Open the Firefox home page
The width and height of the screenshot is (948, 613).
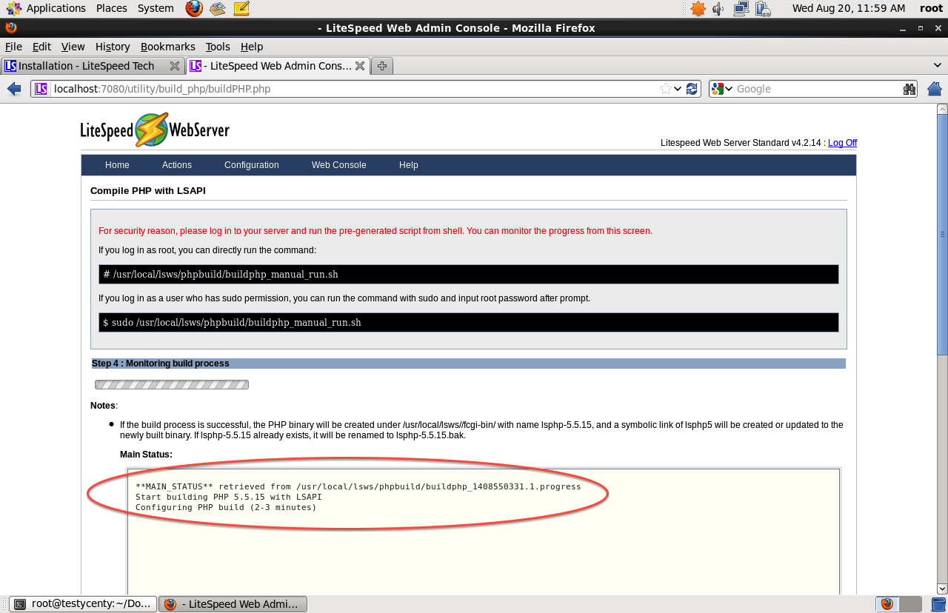[935, 89]
